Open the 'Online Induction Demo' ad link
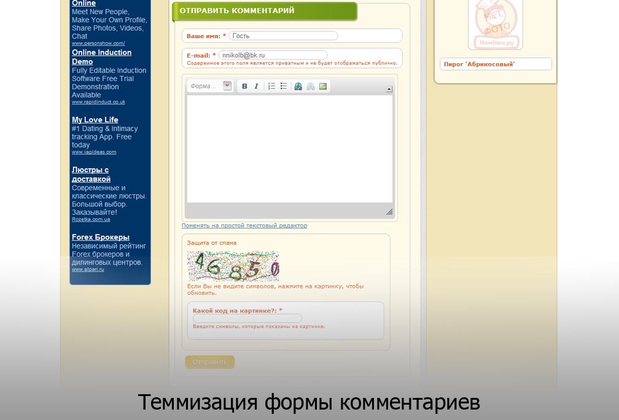Viewport: 619px width, 420px height. (101, 57)
